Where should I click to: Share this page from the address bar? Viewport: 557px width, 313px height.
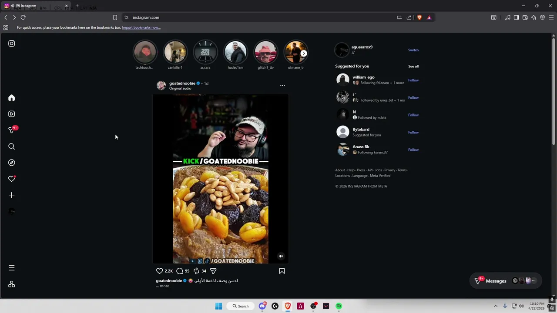409,17
